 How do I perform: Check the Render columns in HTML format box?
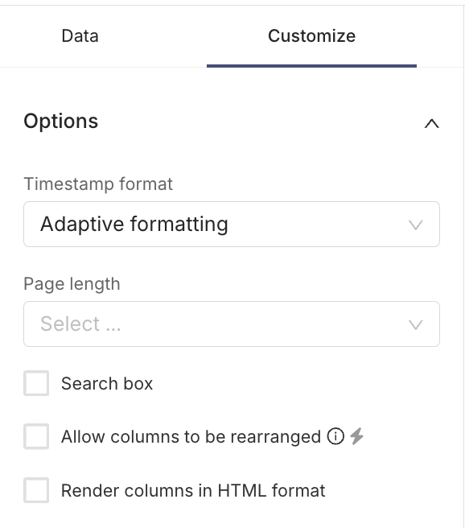[x=36, y=490]
